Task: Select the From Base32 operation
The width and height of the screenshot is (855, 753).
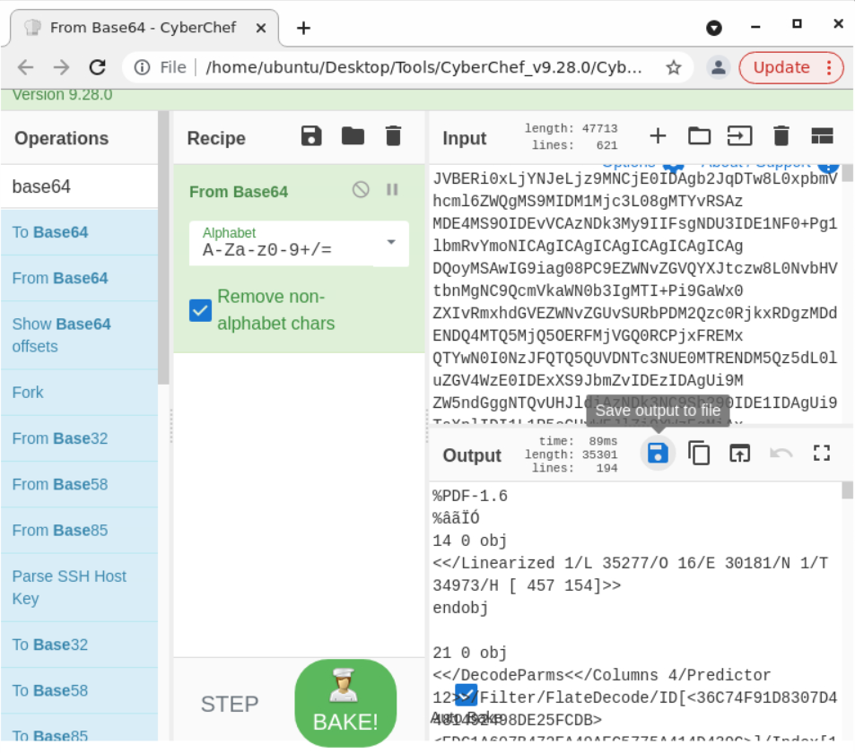Action: pos(80,438)
